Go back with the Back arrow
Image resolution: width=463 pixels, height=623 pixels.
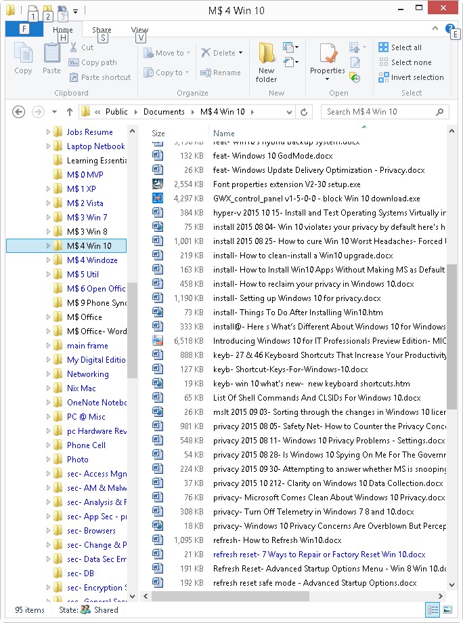[19, 112]
